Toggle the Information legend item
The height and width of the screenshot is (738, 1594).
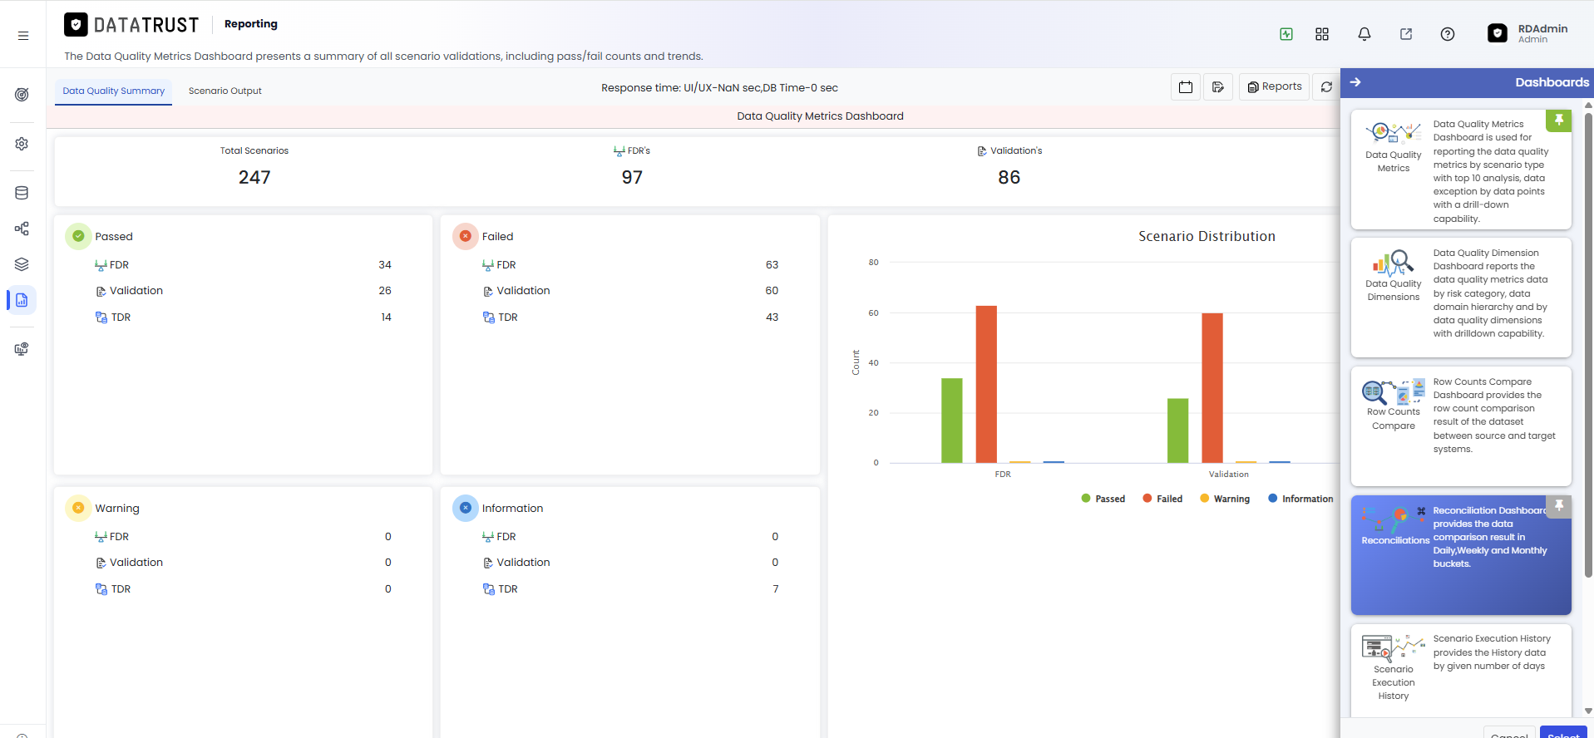pyautogui.click(x=1300, y=499)
